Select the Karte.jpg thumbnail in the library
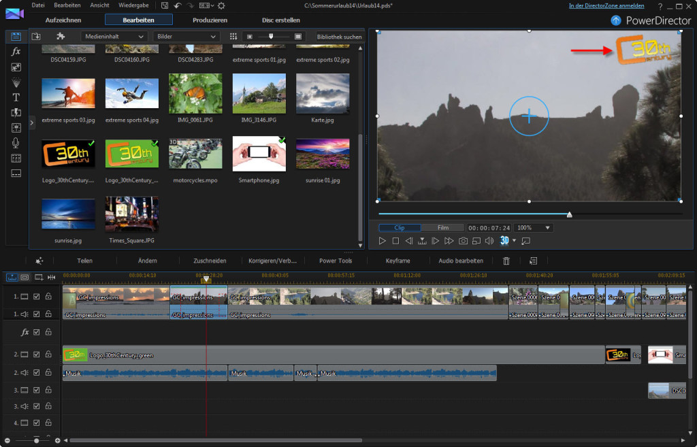 323,93
